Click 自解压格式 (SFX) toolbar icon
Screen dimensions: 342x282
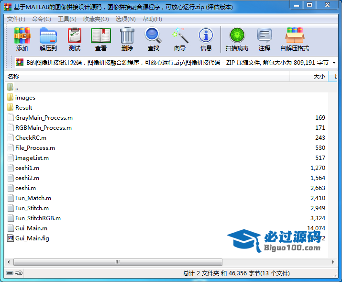295,35
